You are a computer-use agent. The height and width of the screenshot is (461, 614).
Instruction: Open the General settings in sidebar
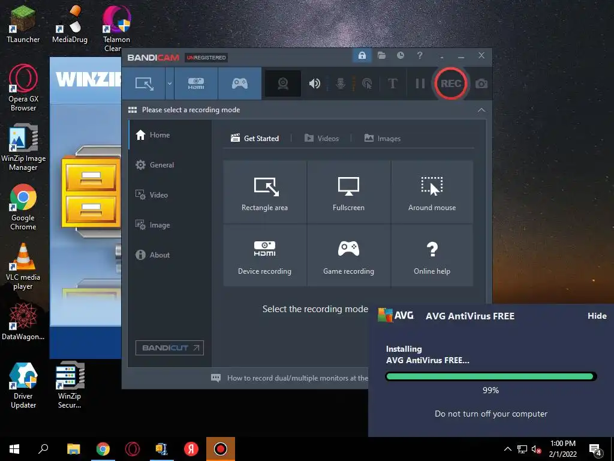(170, 165)
